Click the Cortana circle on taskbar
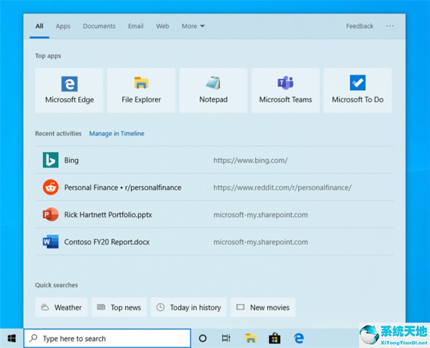 [x=203, y=339]
